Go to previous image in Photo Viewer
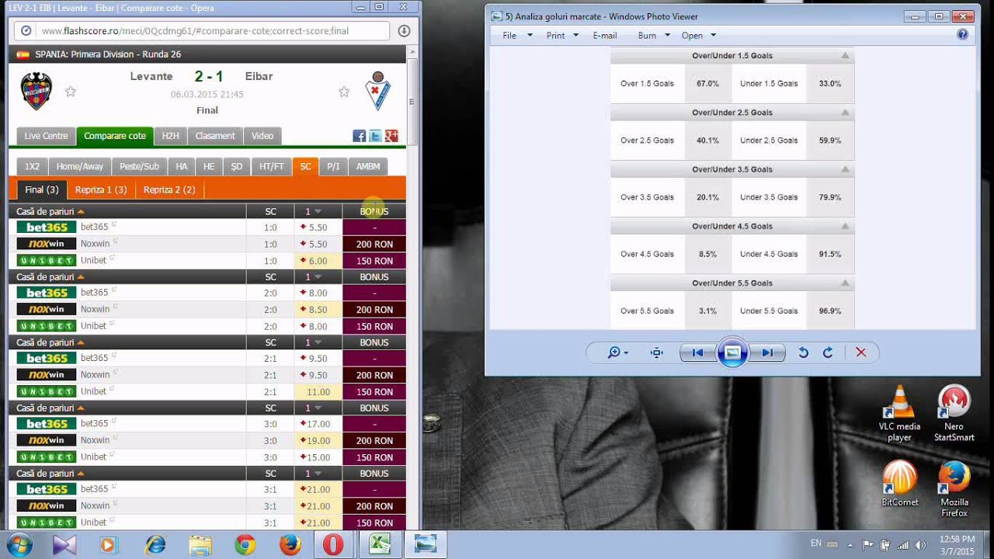This screenshot has width=994, height=559. point(697,352)
